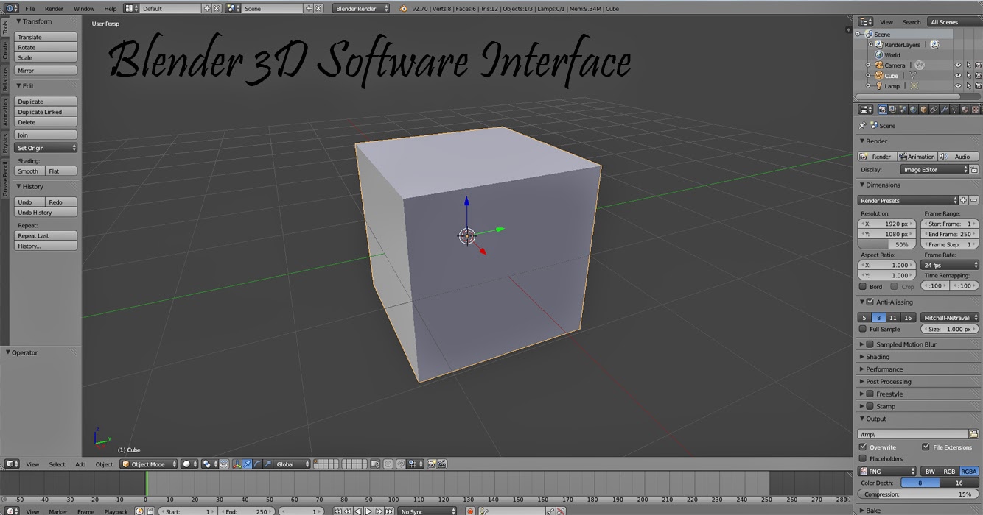Viewport: 983px width, 515px height.
Task: Enable the Placeholders checkbox
Action: click(x=863, y=458)
